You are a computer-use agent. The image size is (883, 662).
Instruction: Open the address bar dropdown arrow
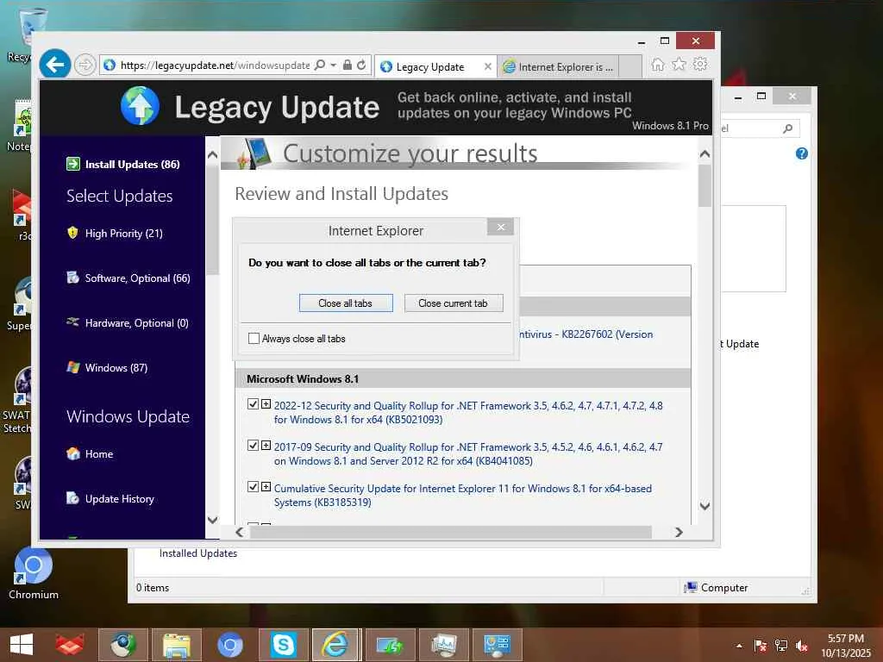pos(334,66)
